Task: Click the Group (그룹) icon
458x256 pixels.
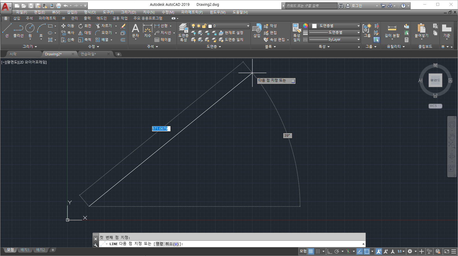Action: [367, 31]
